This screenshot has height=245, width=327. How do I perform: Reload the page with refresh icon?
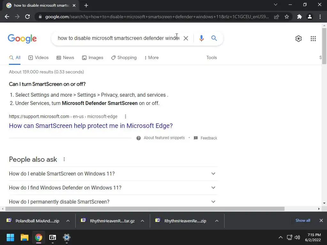click(x=27, y=17)
